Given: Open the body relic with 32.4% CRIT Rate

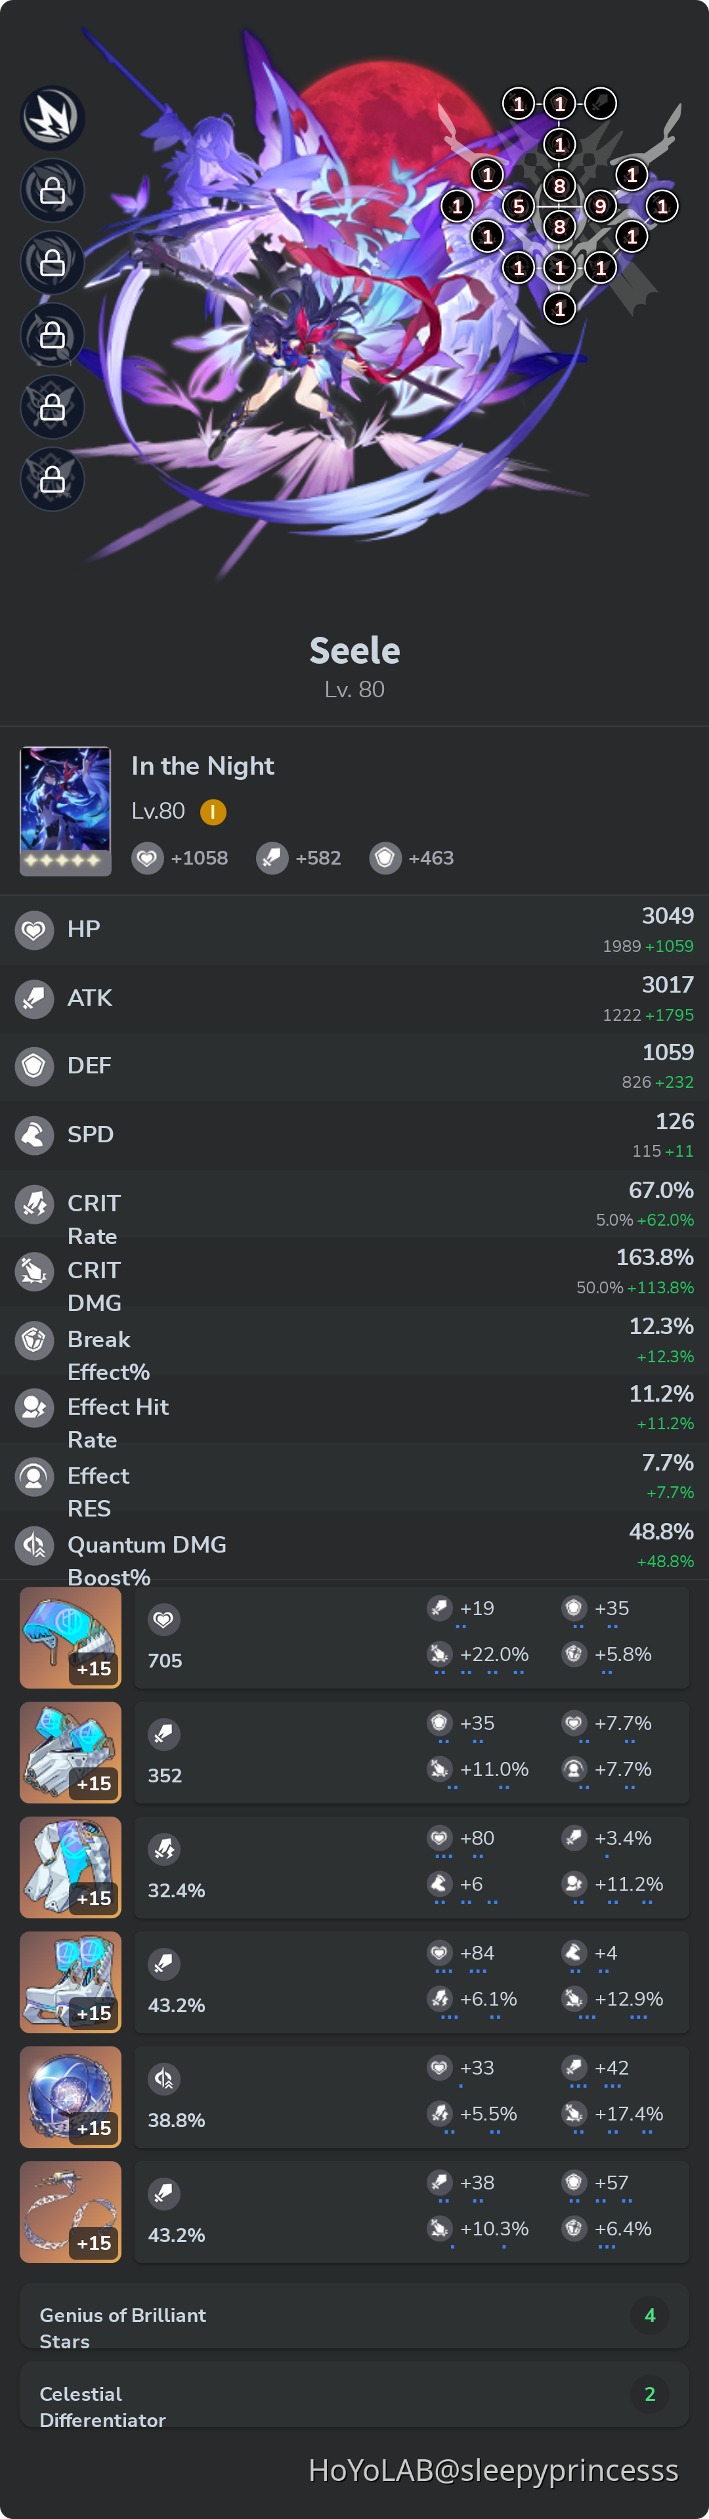Looking at the screenshot, I should coord(70,1866).
